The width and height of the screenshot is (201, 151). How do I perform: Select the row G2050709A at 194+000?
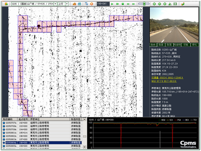tap(42, 130)
